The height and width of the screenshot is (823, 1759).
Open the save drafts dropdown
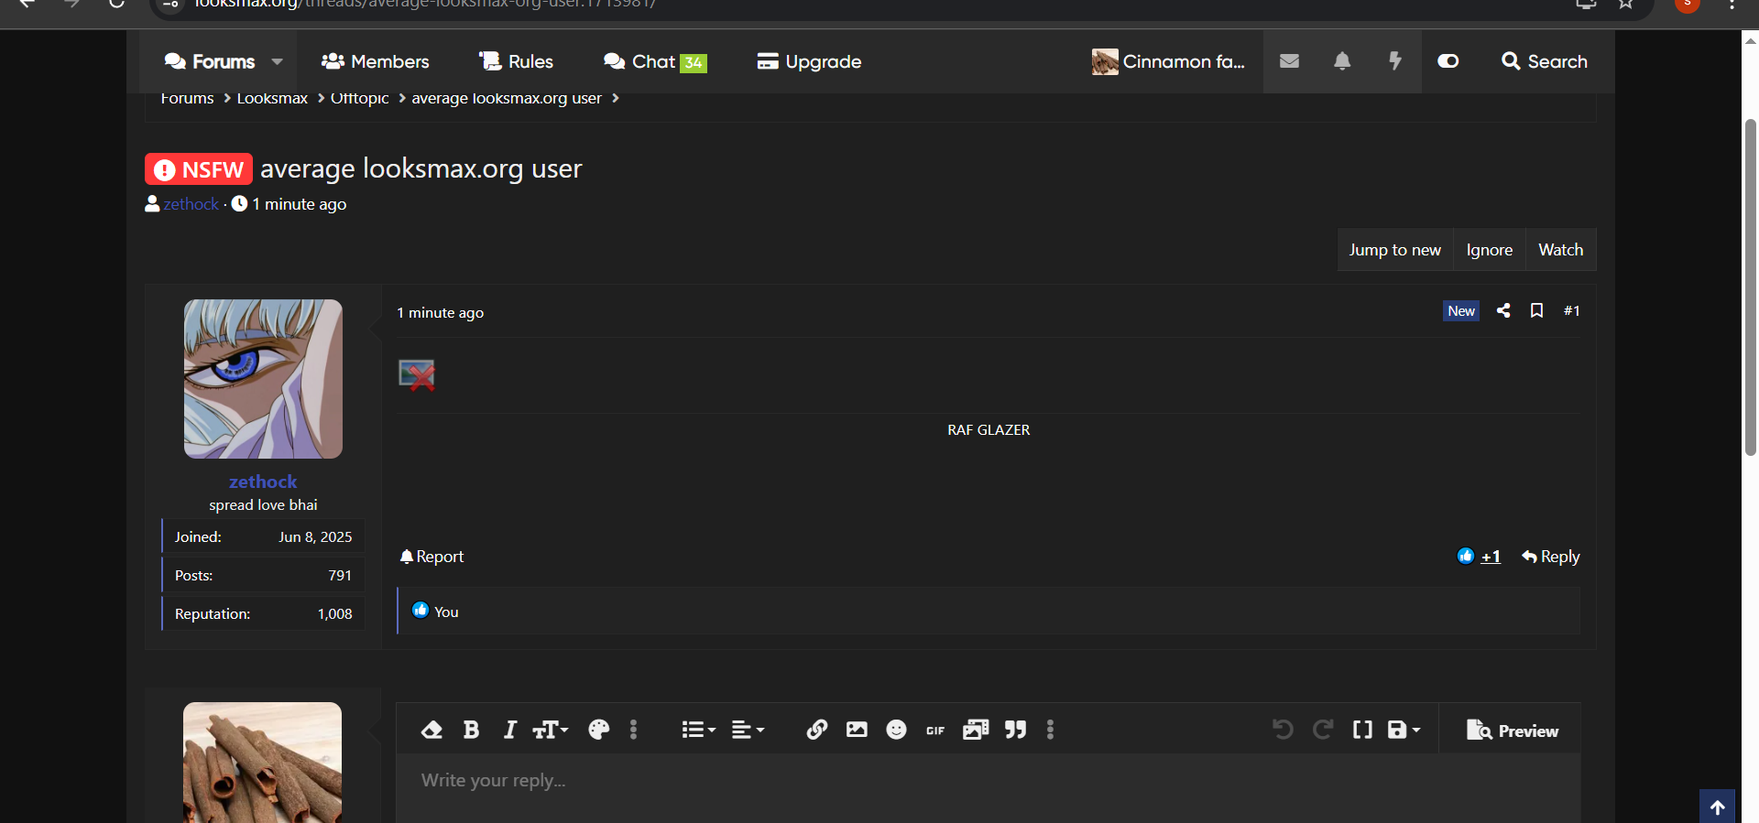coord(1404,730)
